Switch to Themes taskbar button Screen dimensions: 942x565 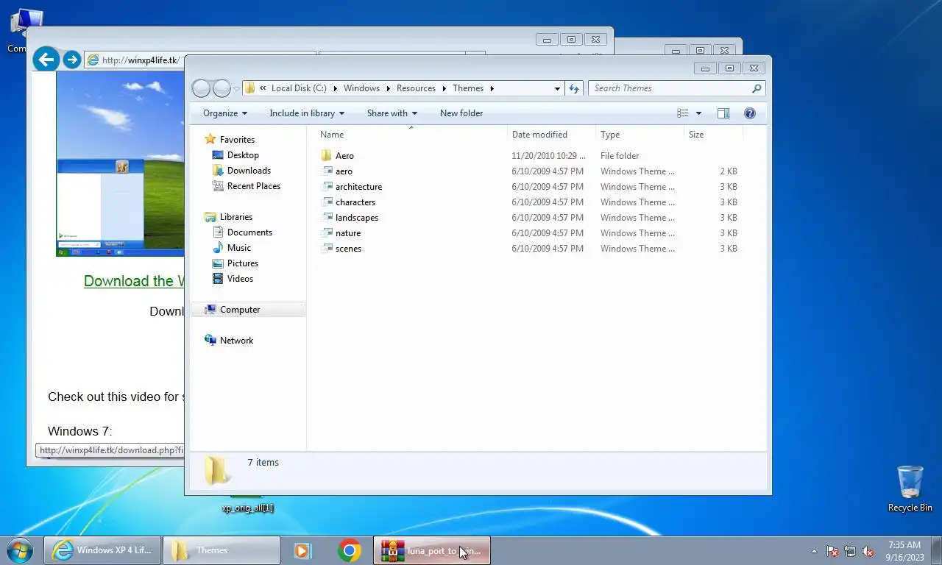pyautogui.click(x=222, y=550)
